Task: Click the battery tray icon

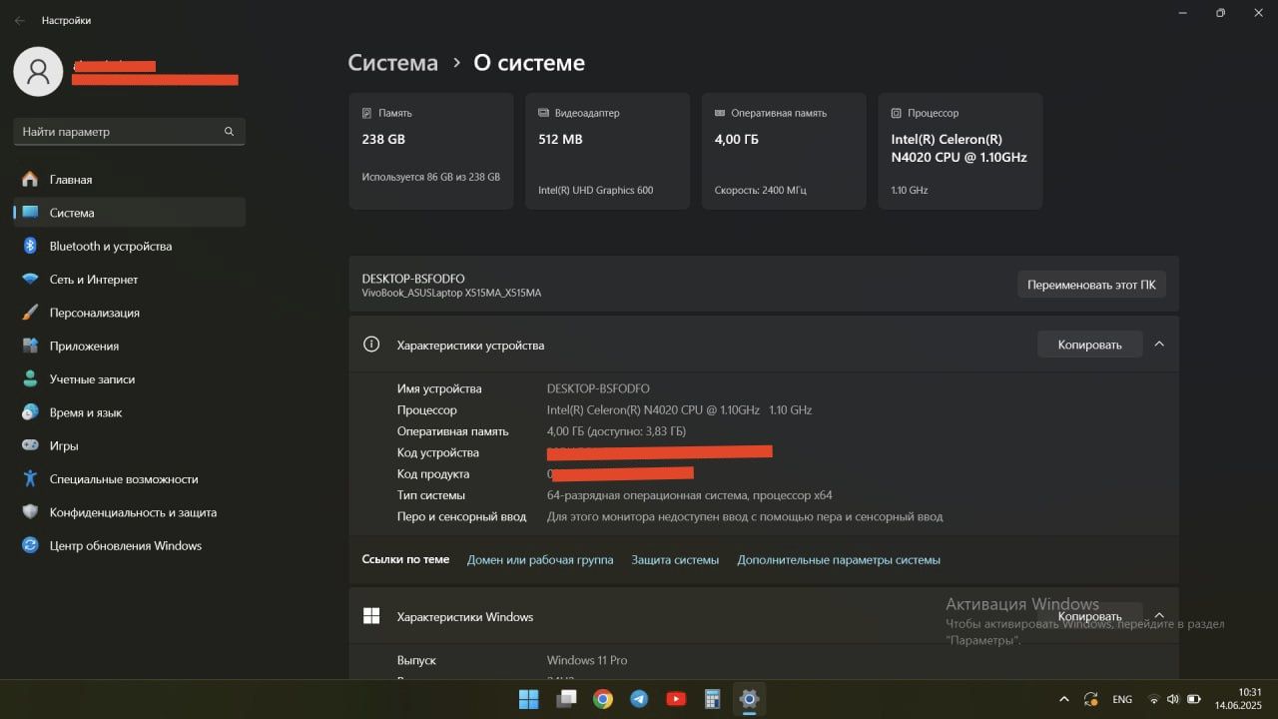Action: pyautogui.click(x=1192, y=699)
